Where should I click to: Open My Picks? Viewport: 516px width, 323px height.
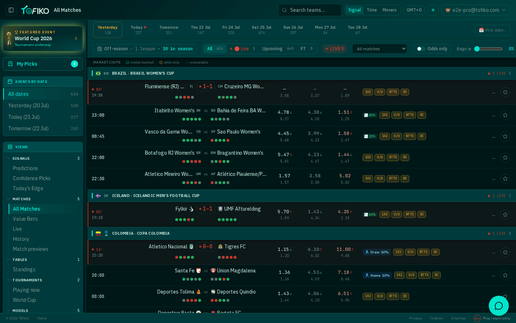[x=43, y=64]
